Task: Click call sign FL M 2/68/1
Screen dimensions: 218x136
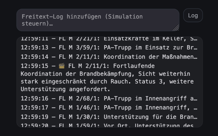Action: coord(79,99)
